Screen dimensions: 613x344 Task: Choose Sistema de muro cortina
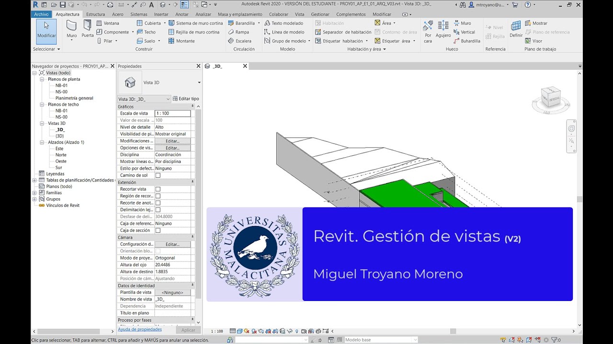point(195,23)
